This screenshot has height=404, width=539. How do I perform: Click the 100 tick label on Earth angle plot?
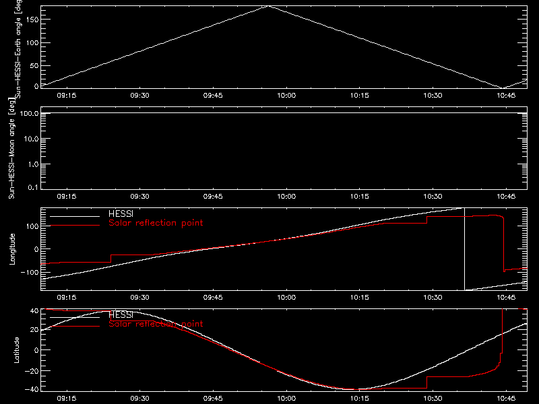pos(32,43)
